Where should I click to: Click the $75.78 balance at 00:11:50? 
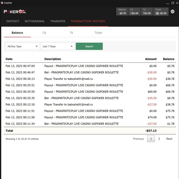pos(170,117)
